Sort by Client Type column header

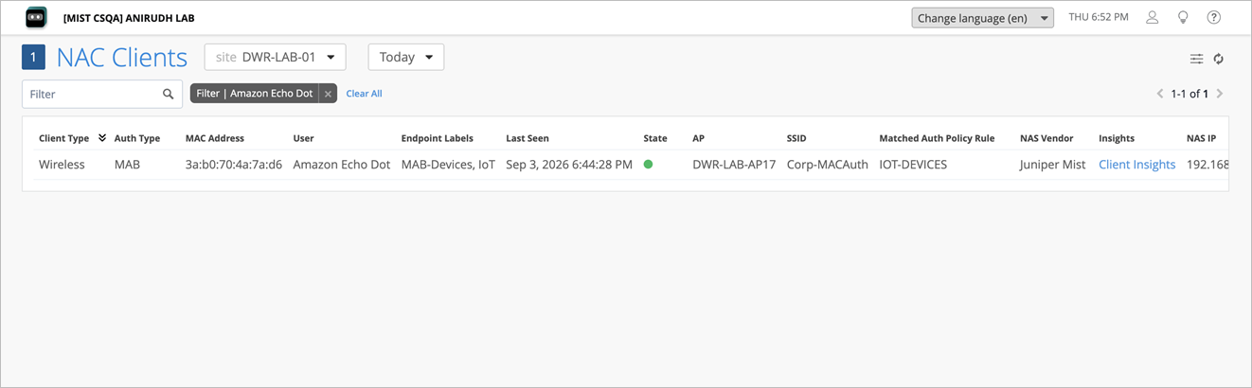tap(63, 138)
